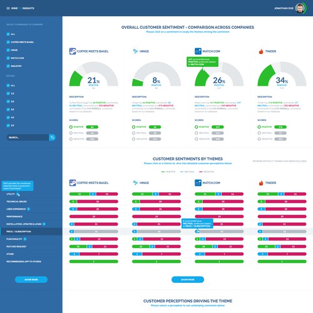This screenshot has height=313, width=313.
Task: Select the Installation, Updates & Login theme
Action: [24, 224]
